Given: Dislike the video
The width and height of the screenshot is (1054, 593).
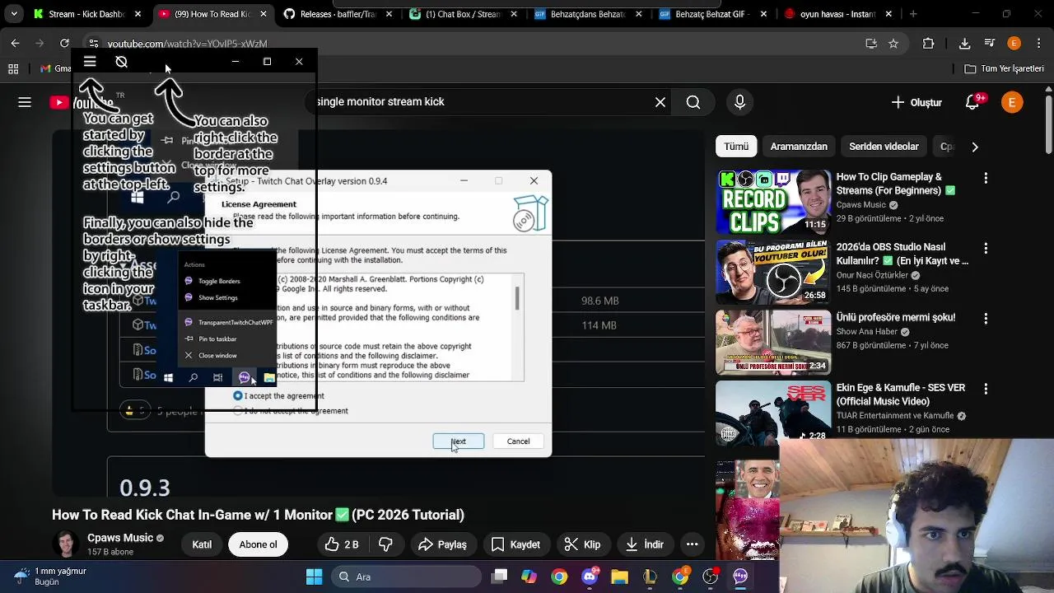Looking at the screenshot, I should [x=385, y=544].
